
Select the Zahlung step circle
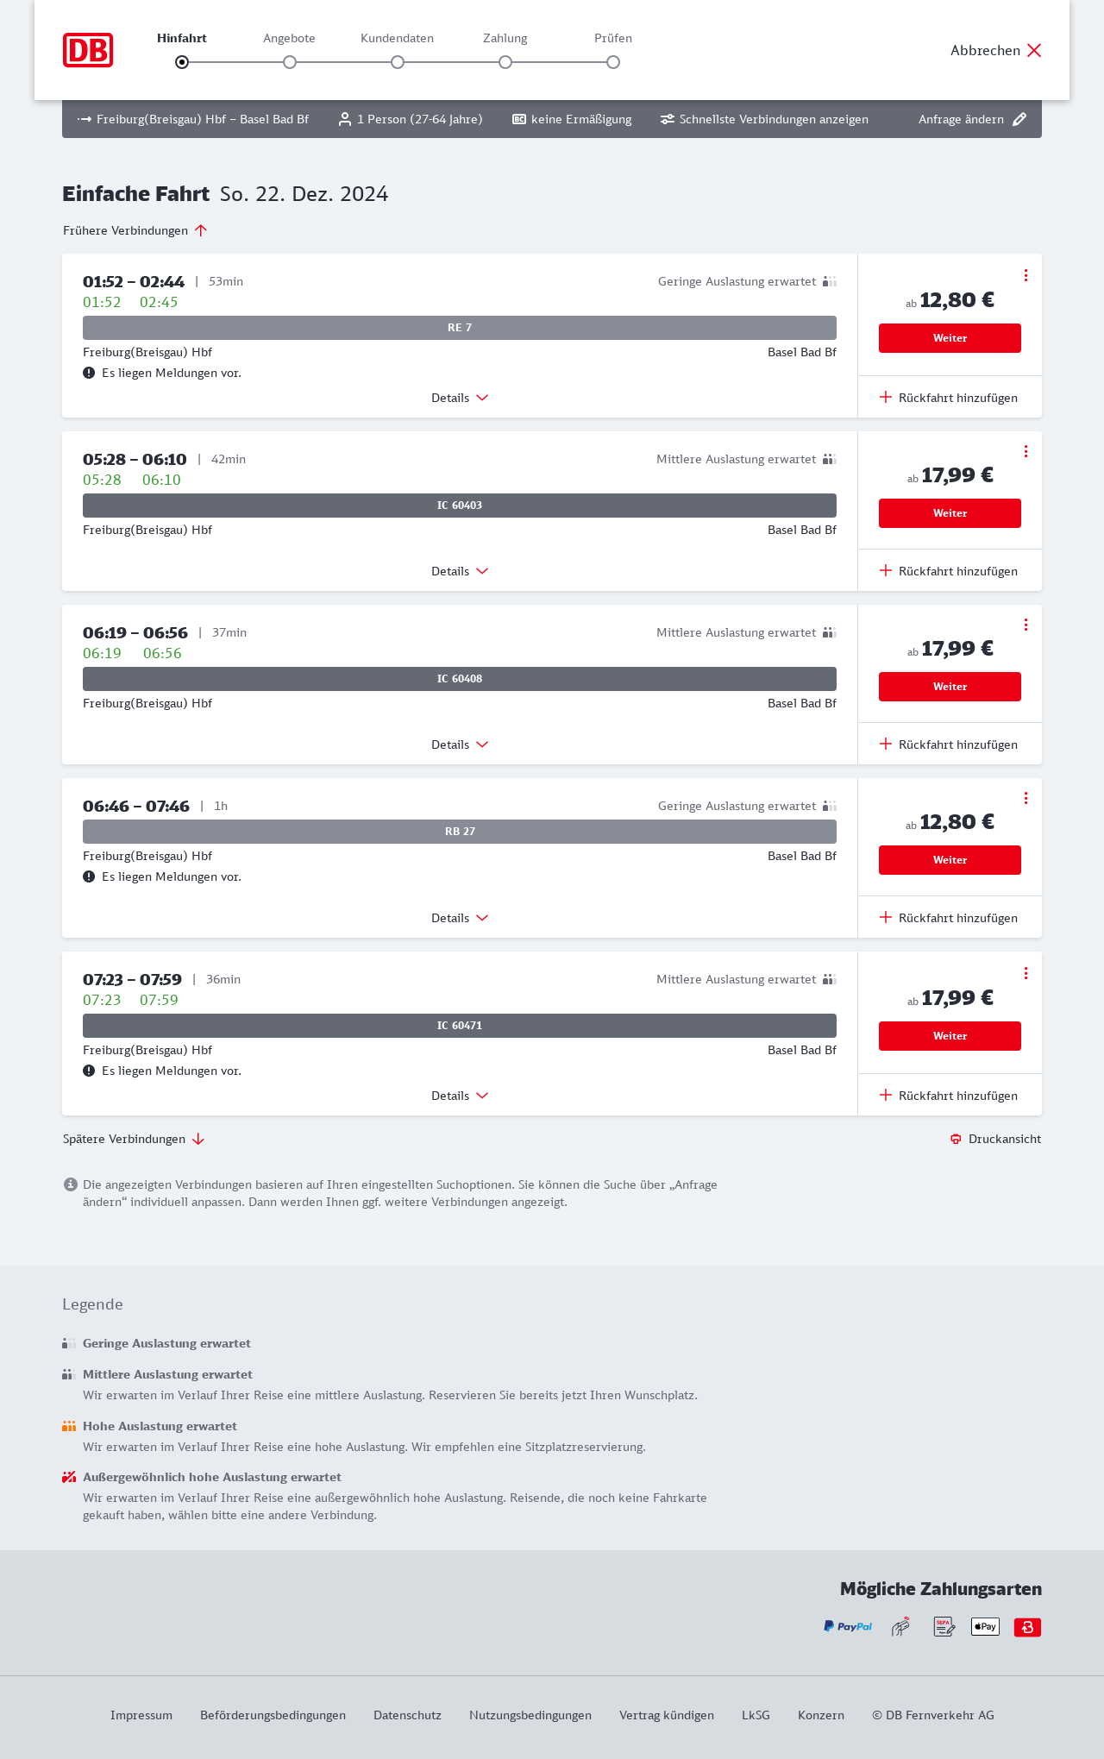point(505,62)
